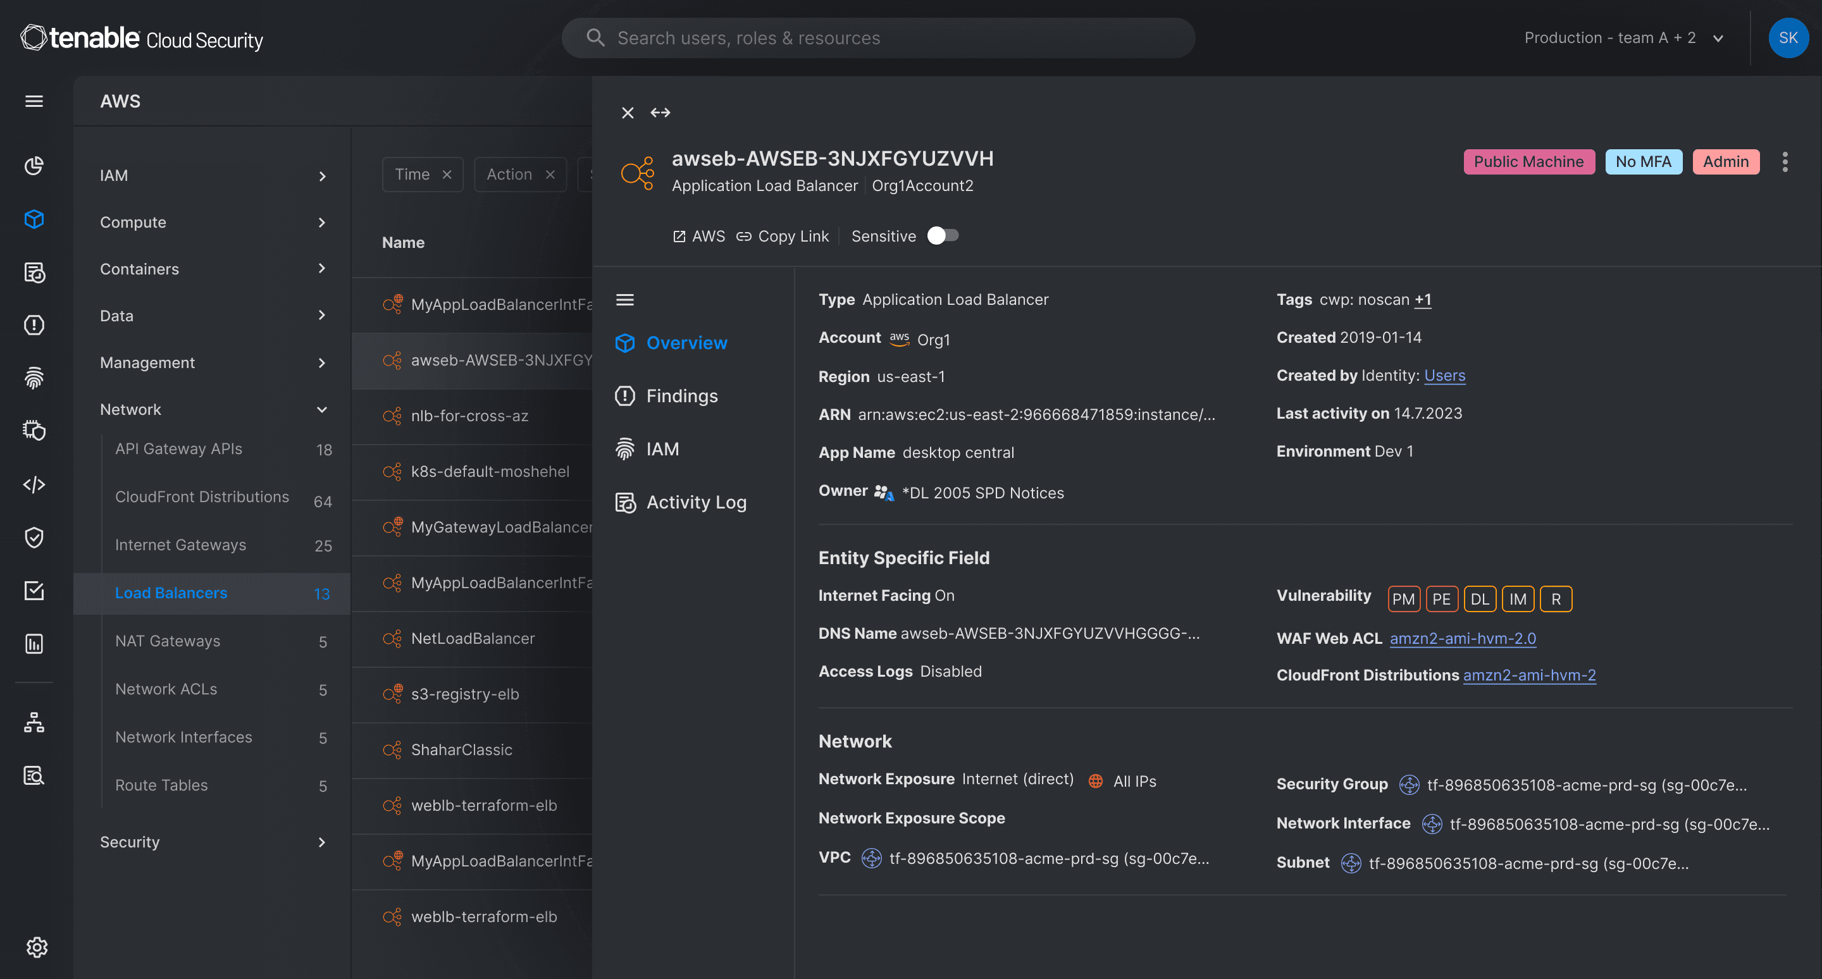Screen dimensions: 1822x979
Task: Select the inventory cube icon in left rail
Action: (34, 218)
